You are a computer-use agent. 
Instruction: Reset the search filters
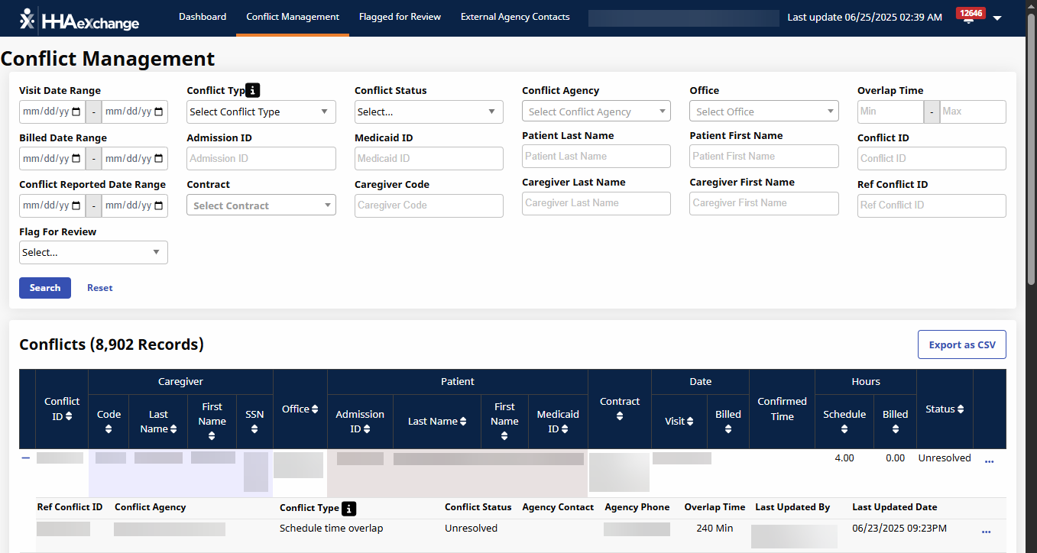pyautogui.click(x=99, y=288)
